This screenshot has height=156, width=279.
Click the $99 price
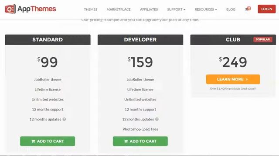point(48,62)
